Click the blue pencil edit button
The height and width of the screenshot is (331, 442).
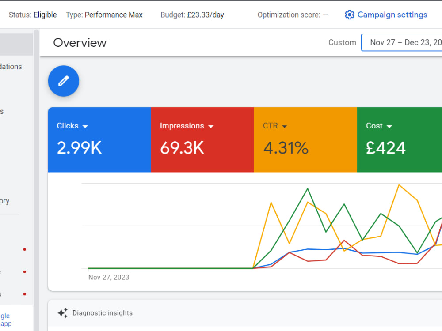(x=63, y=81)
